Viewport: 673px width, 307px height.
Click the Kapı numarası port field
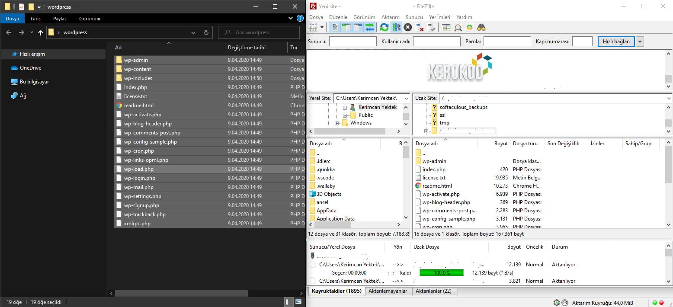click(x=582, y=42)
